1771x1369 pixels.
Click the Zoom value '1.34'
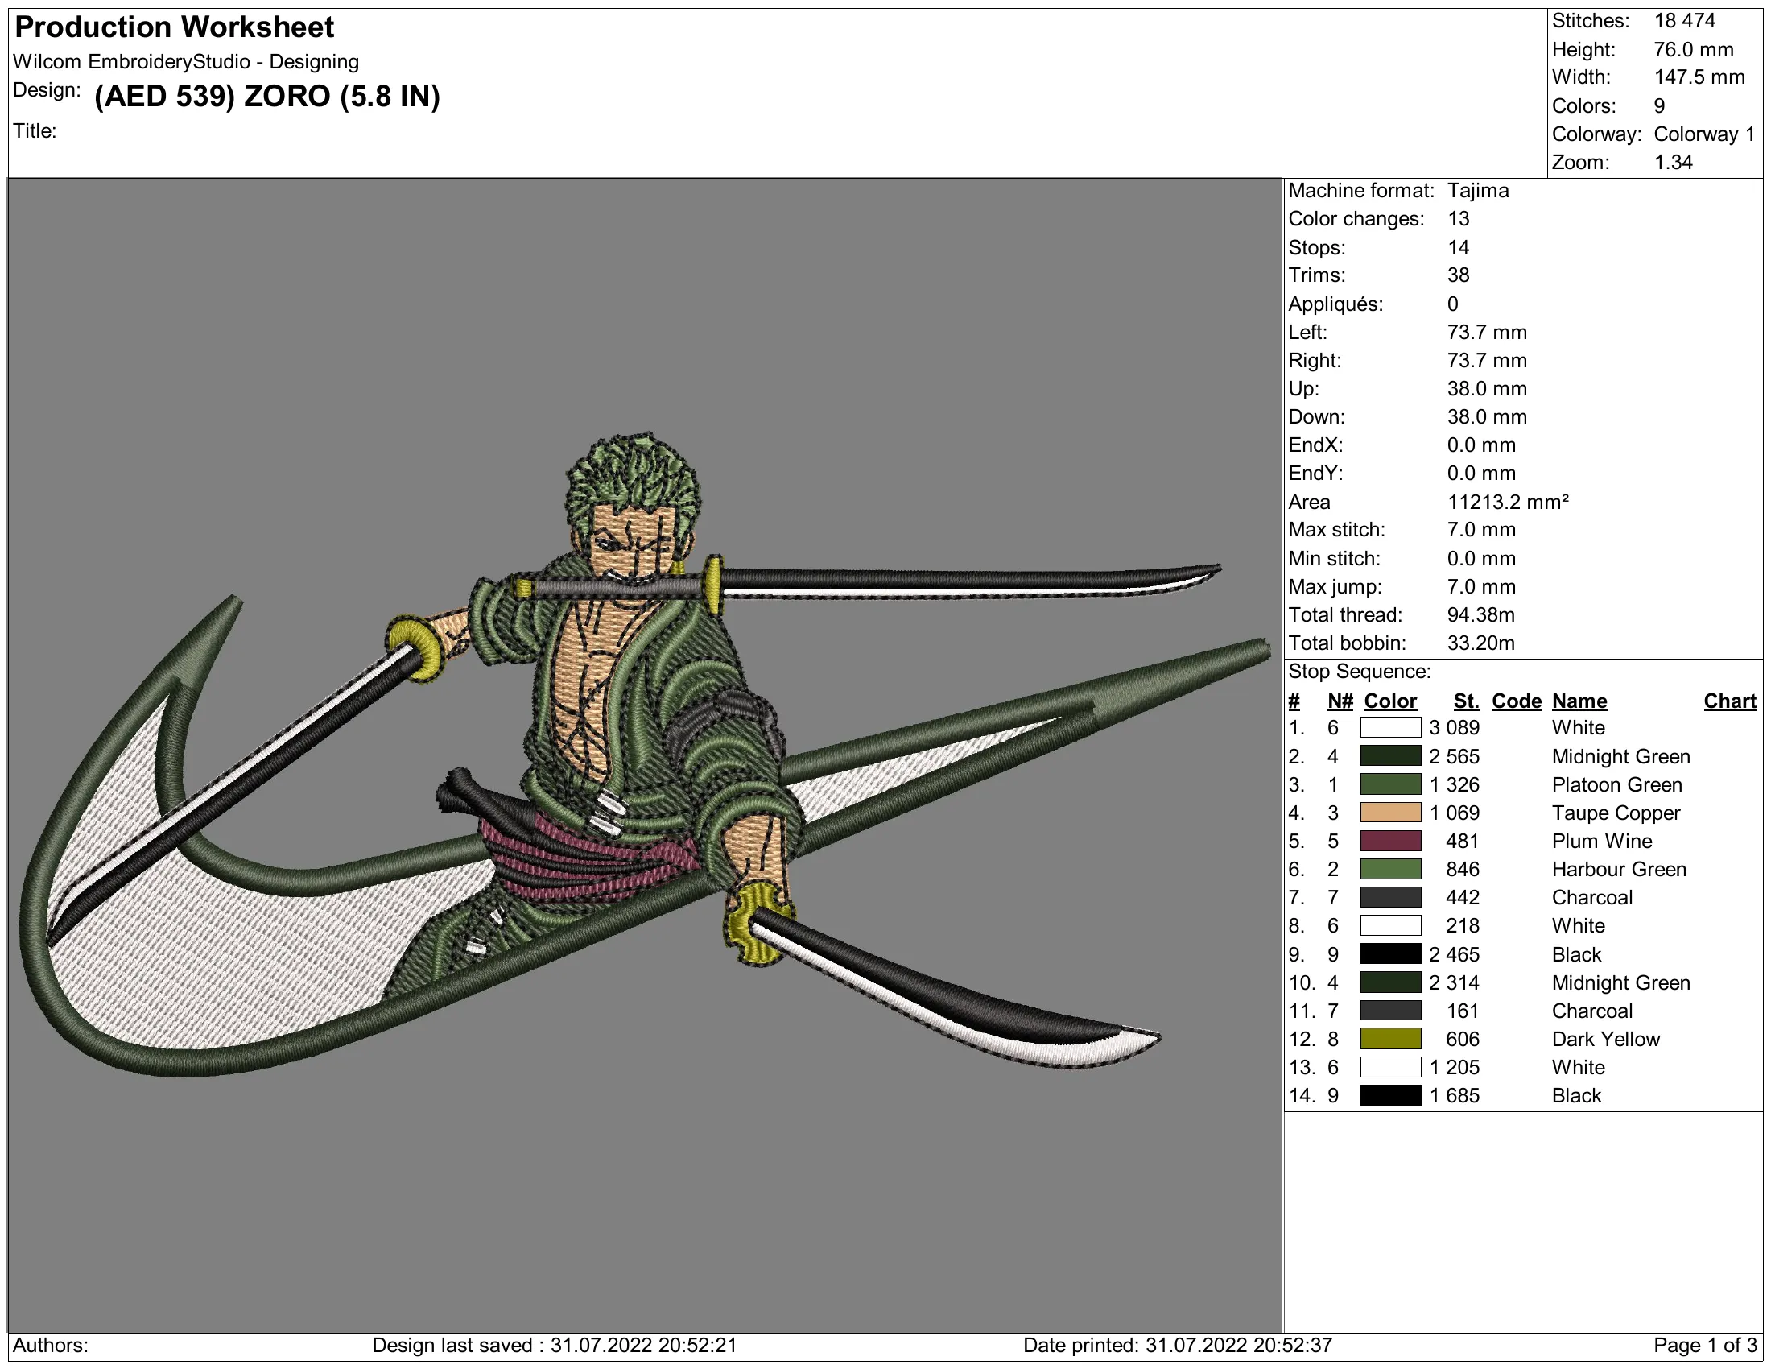tap(1673, 162)
